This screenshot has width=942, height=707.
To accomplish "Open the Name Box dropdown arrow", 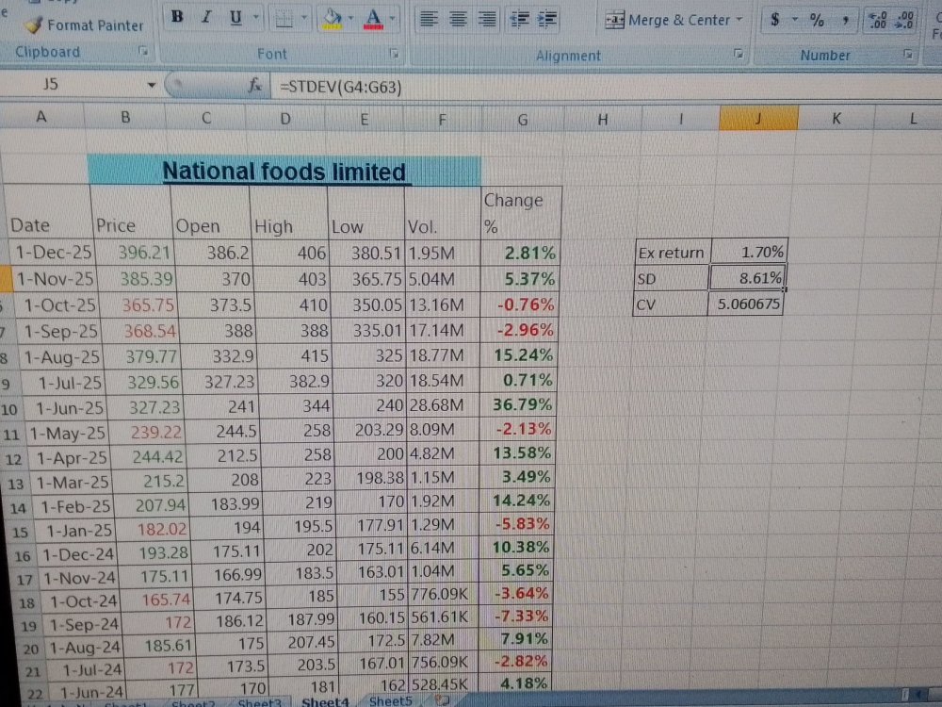I will (152, 85).
